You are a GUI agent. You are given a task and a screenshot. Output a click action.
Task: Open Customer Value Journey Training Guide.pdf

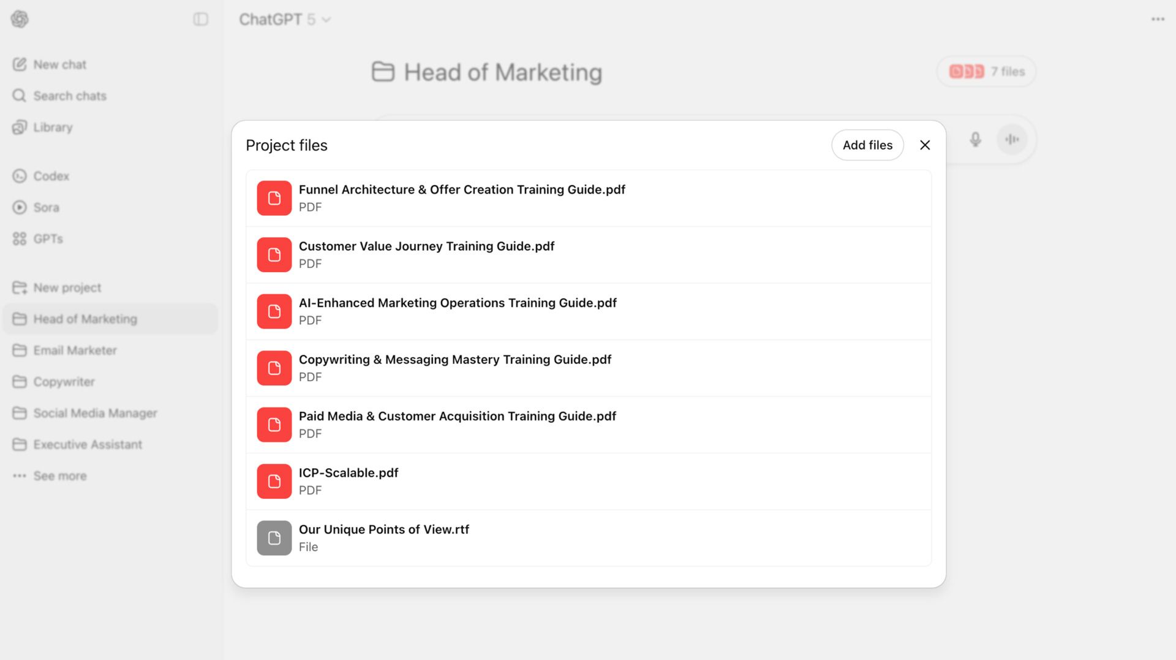point(426,246)
